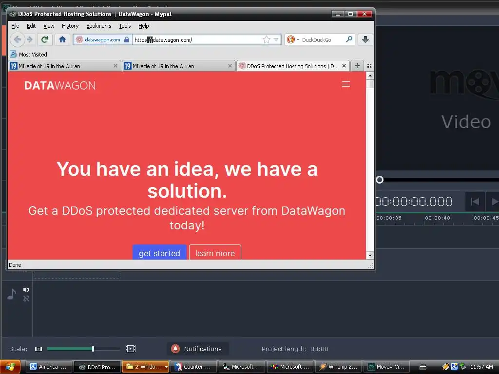Open the File menu
The width and height of the screenshot is (499, 374).
pyautogui.click(x=15, y=26)
